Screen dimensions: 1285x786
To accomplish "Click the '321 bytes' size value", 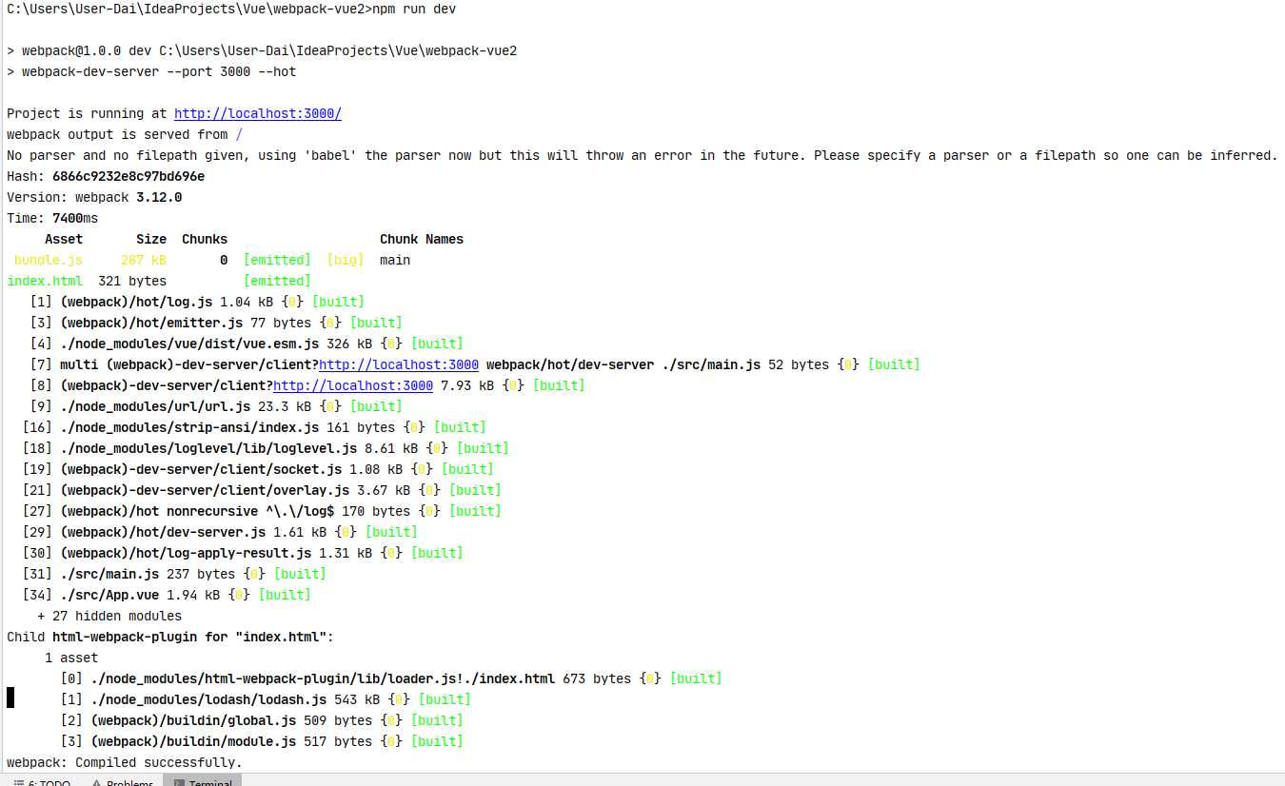I will [x=132, y=281].
